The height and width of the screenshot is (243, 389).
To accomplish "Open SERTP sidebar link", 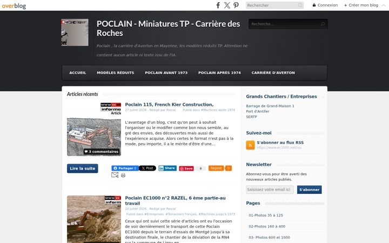I will [252, 117].
